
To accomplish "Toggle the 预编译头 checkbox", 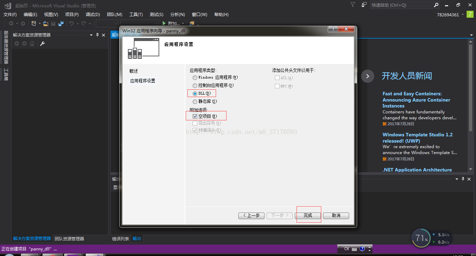I will [x=195, y=130].
